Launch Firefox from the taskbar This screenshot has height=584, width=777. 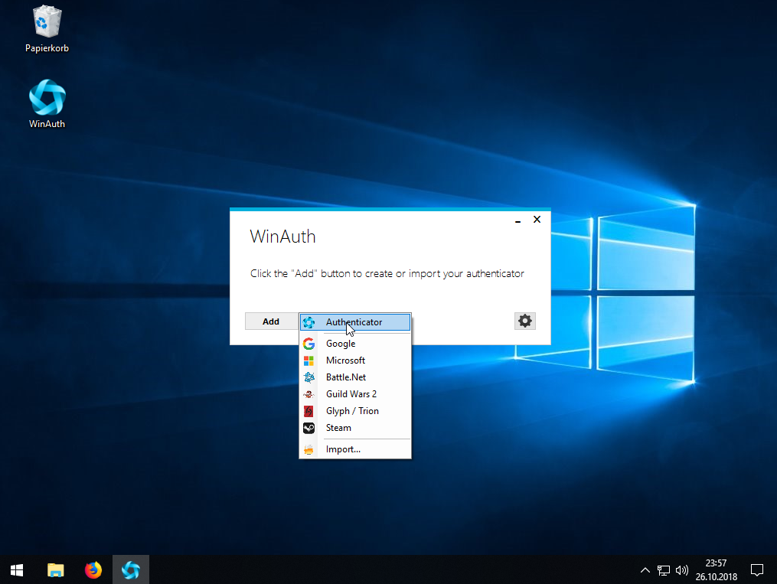coord(93,569)
